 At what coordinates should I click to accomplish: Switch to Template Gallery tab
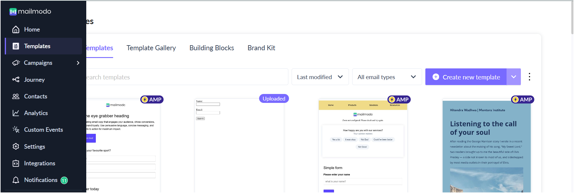click(x=151, y=48)
